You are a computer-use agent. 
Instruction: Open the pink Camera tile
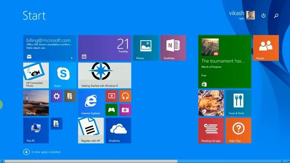click(x=125, y=110)
